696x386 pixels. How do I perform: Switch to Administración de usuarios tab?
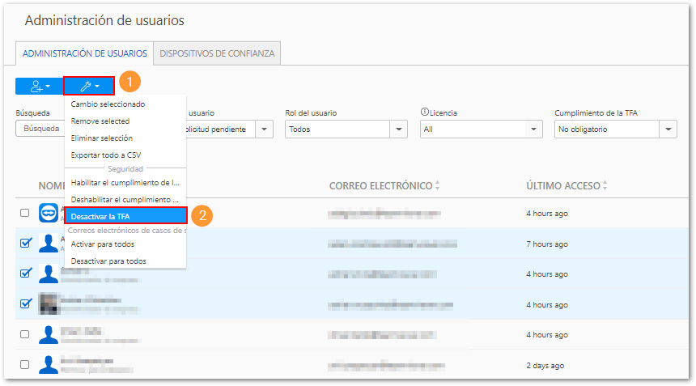point(85,53)
